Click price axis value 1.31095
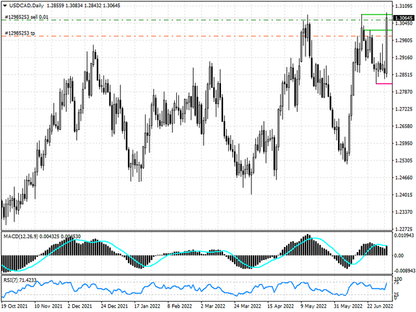Screen dimensions: 416x312 click(404, 6)
